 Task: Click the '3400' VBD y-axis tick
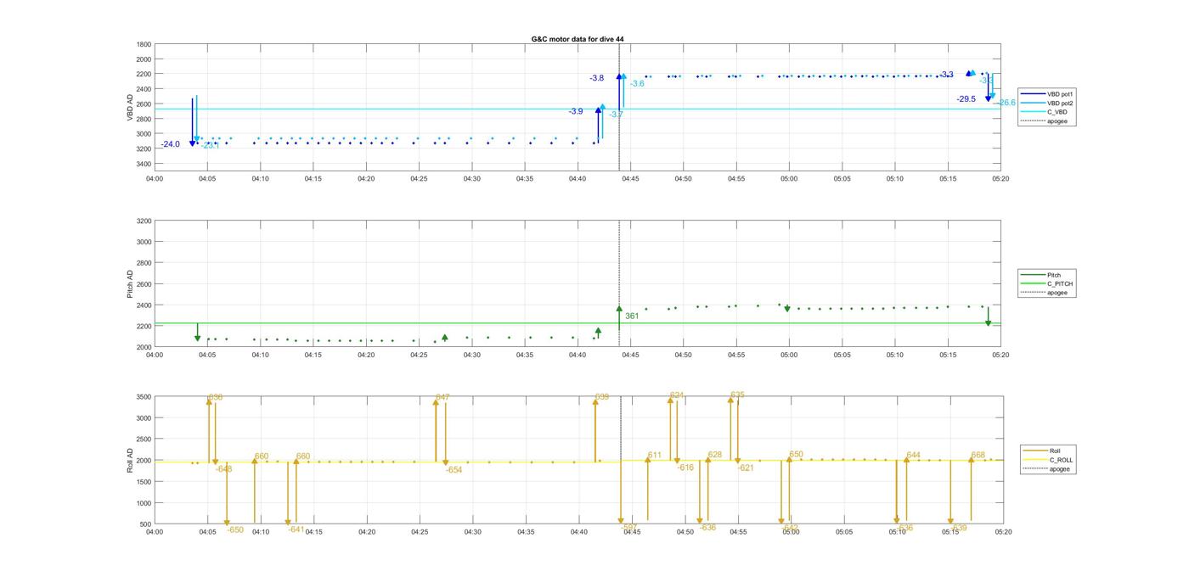point(144,164)
